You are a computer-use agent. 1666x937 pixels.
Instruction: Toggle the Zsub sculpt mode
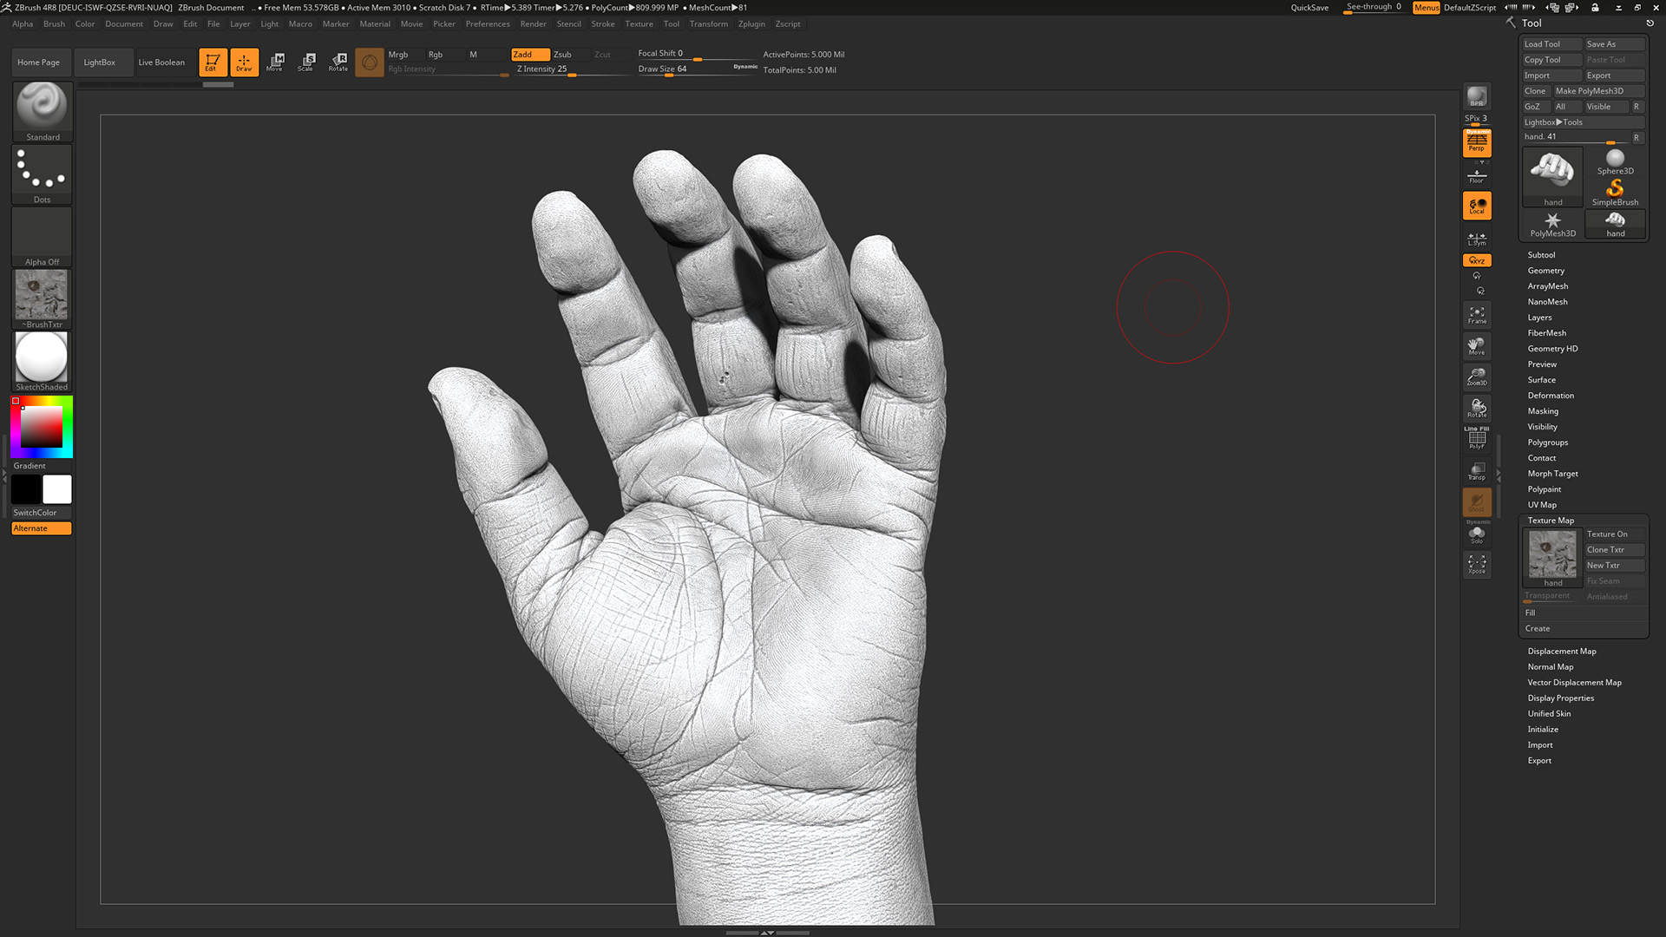[x=563, y=54]
